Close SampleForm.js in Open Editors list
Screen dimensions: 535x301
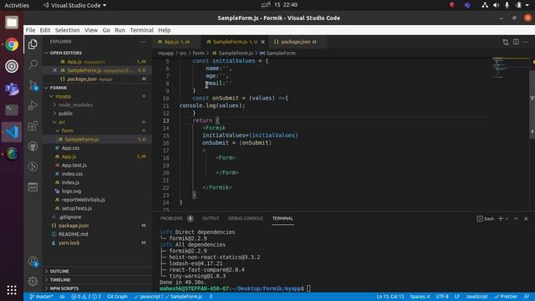tap(54, 70)
